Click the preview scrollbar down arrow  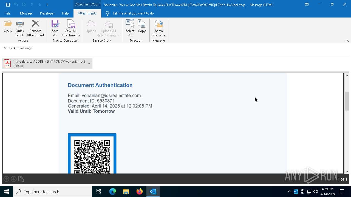(347, 172)
